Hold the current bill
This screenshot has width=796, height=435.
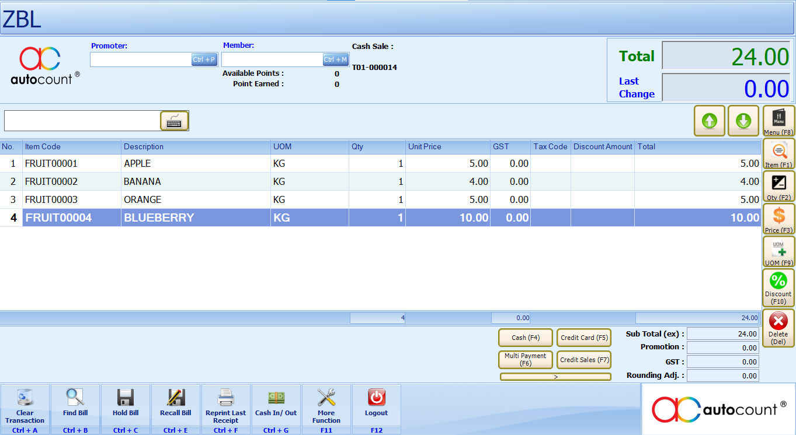(125, 405)
